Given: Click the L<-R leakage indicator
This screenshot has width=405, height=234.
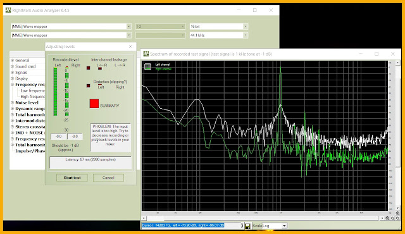Looking at the screenshot, I should click(x=100, y=68).
